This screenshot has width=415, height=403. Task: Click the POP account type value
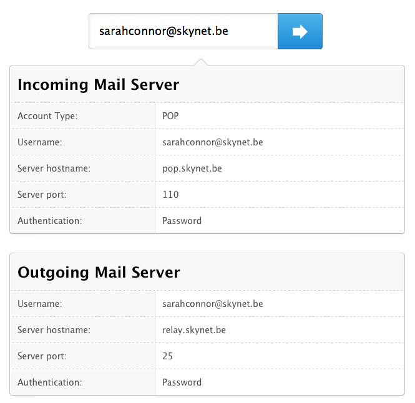(170, 116)
